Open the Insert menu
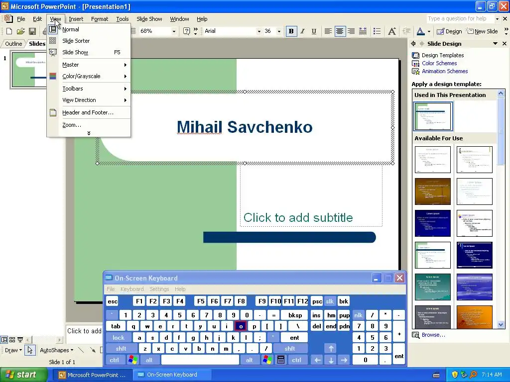This screenshot has height=382, width=510. 76,19
